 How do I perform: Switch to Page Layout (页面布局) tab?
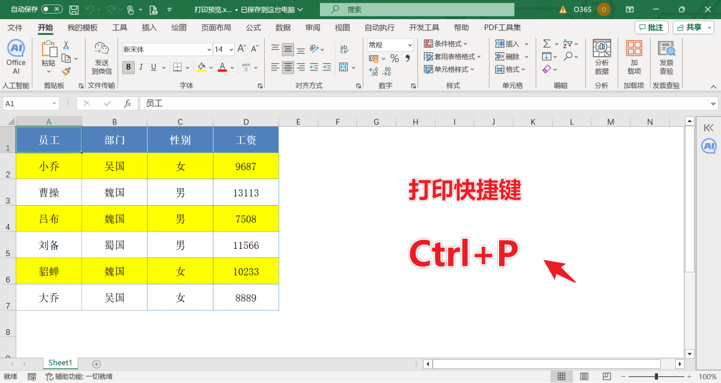[x=216, y=28]
